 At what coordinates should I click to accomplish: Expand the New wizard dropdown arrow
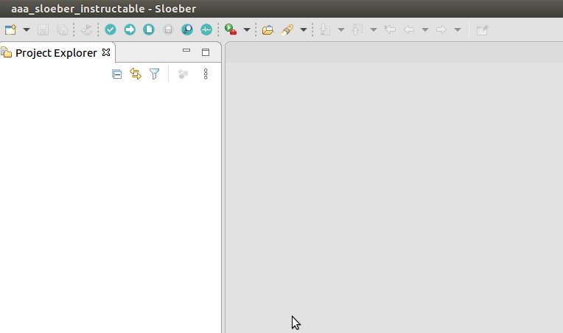pos(27,30)
